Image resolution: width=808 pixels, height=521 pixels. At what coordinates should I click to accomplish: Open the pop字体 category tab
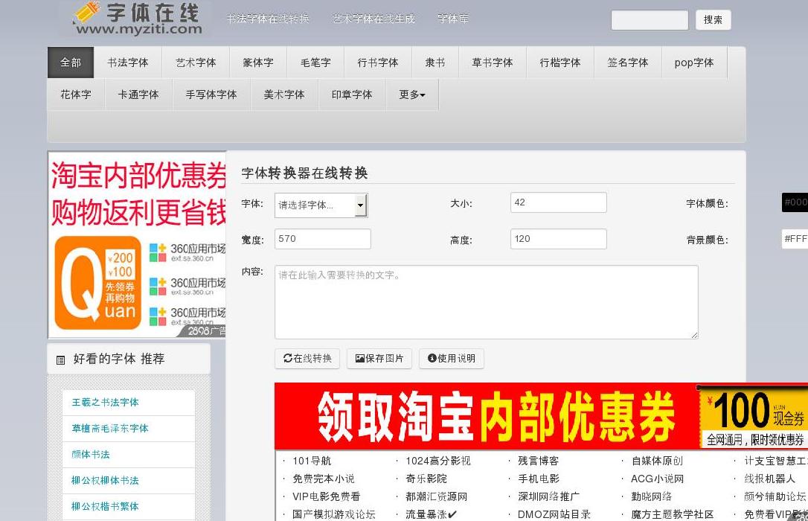(x=694, y=63)
